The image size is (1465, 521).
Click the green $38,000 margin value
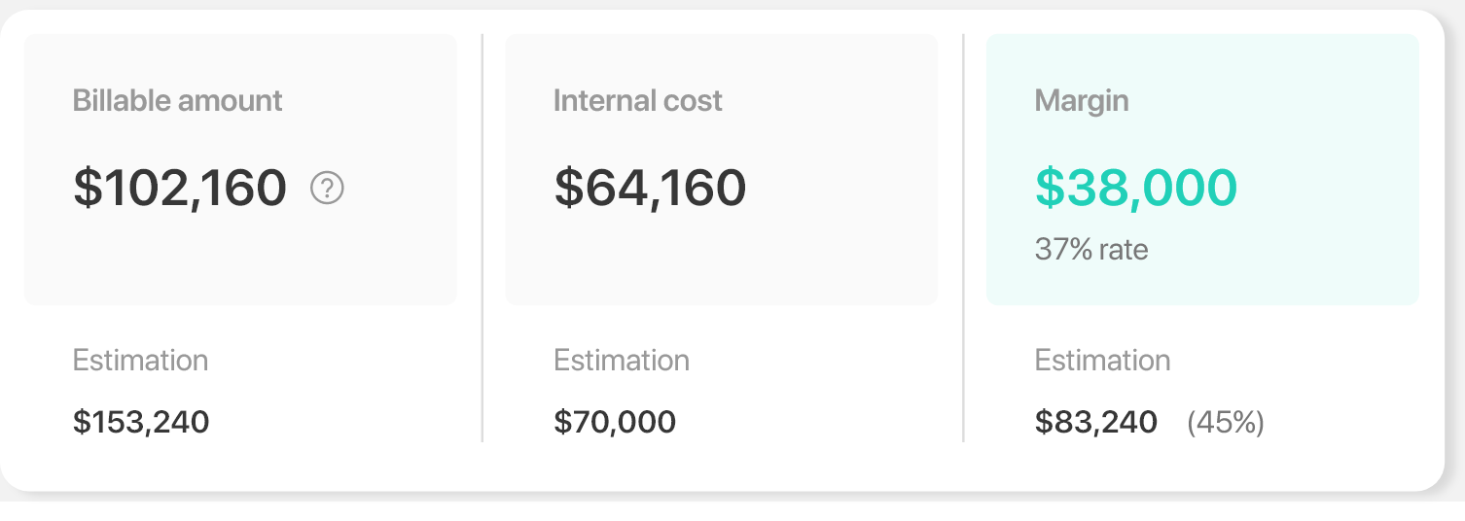1135,188
